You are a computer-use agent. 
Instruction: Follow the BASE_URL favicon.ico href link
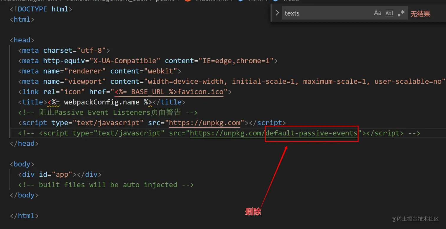[169, 92]
